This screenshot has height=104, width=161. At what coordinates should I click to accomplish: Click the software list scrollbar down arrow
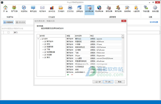123,71
